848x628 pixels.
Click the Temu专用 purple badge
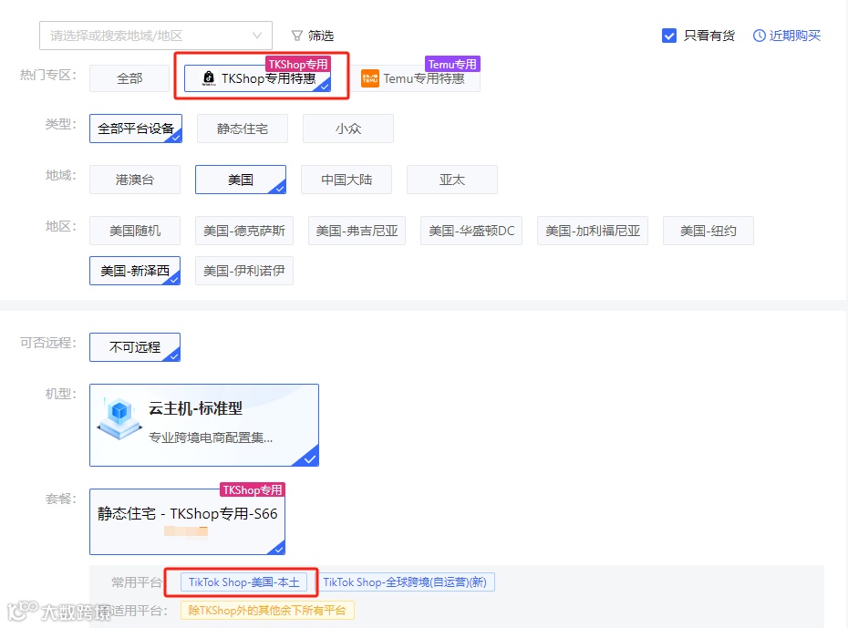(452, 65)
